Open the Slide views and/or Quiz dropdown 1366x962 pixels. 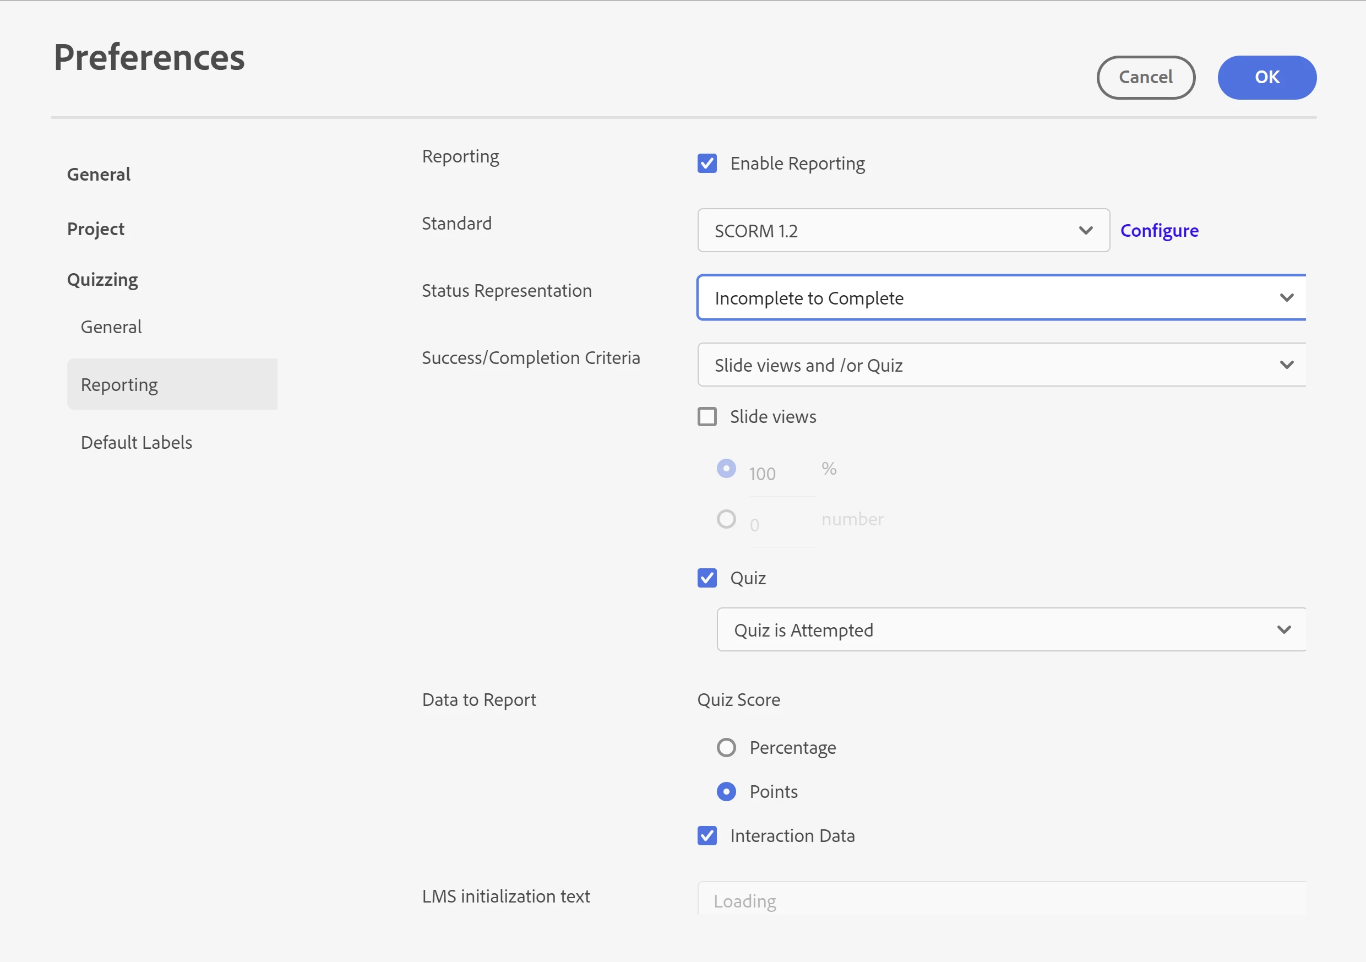(1001, 365)
